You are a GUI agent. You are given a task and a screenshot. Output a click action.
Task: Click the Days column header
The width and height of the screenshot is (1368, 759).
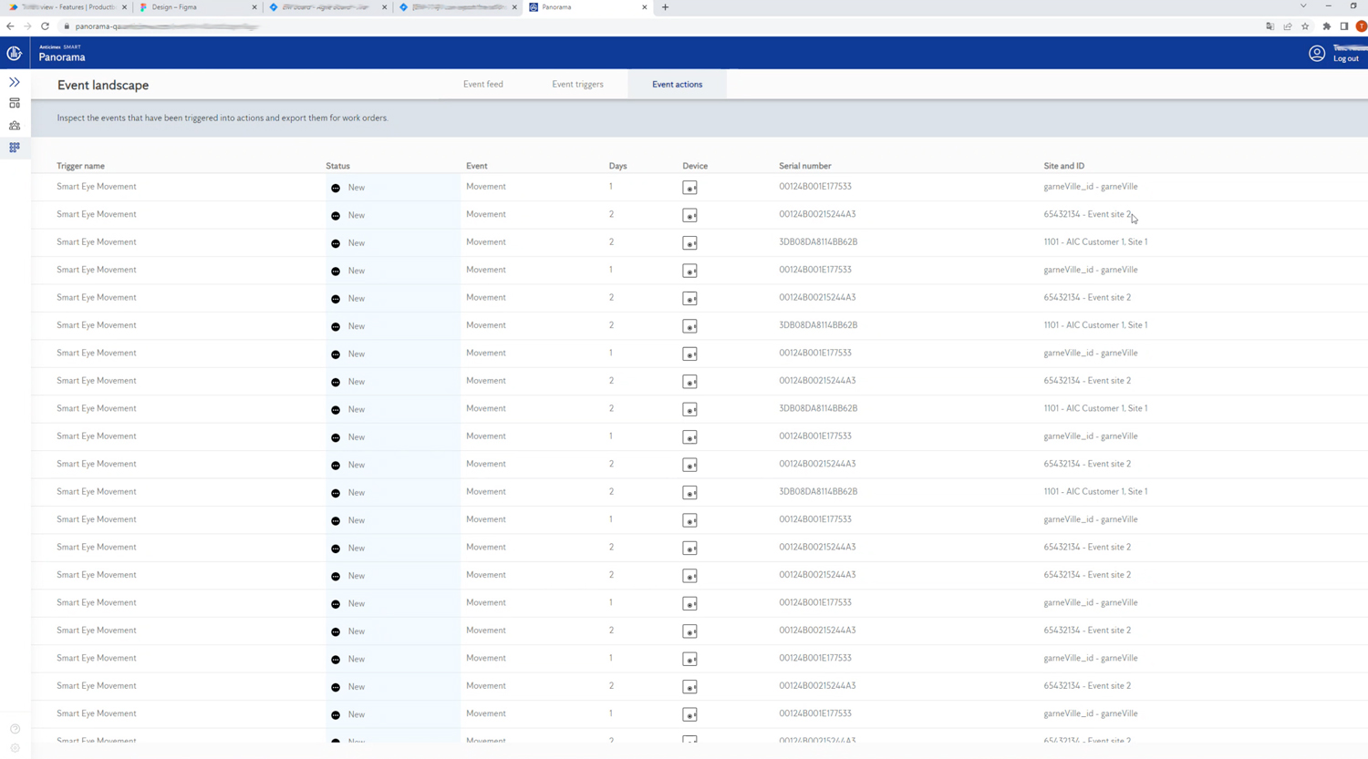click(618, 166)
